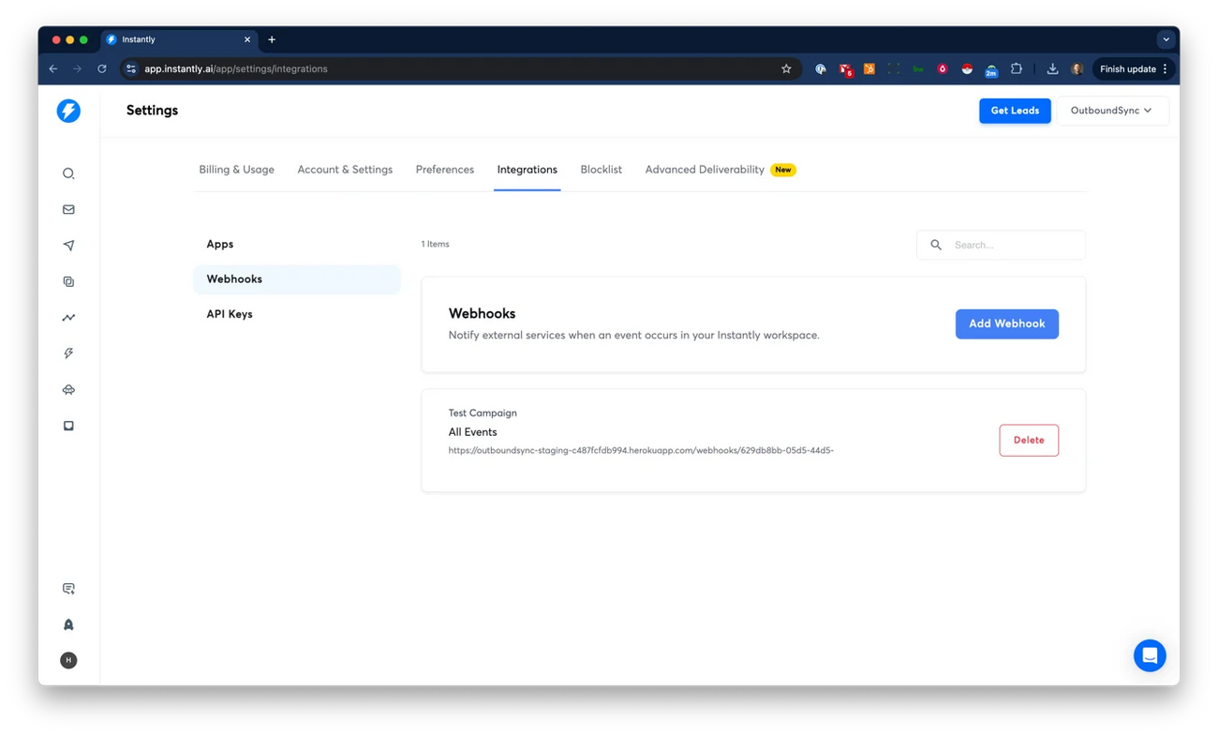The height and width of the screenshot is (736, 1218).
Task: Click into the webhook search field
Action: (x=1001, y=245)
